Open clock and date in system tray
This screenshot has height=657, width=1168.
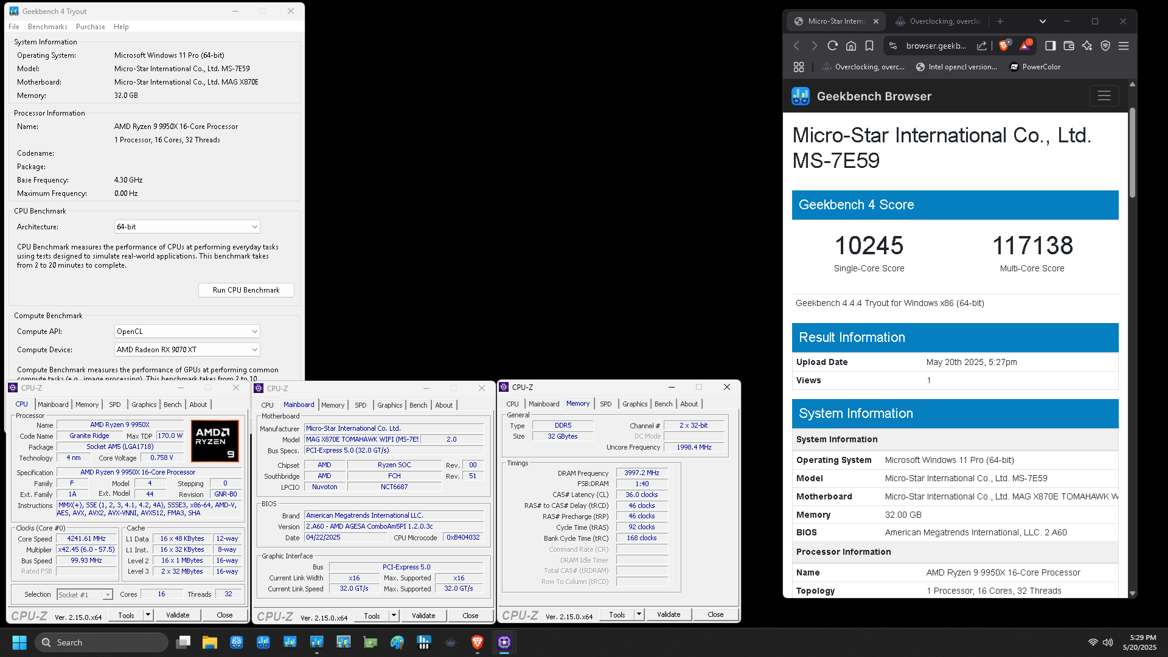click(1139, 642)
